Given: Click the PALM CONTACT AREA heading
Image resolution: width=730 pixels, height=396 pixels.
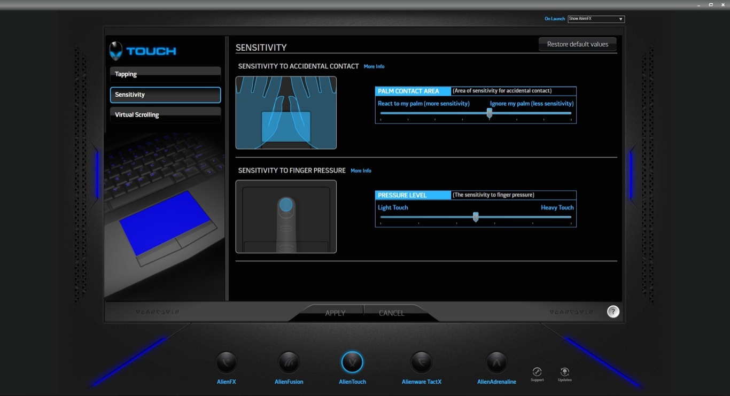Looking at the screenshot, I should (408, 91).
